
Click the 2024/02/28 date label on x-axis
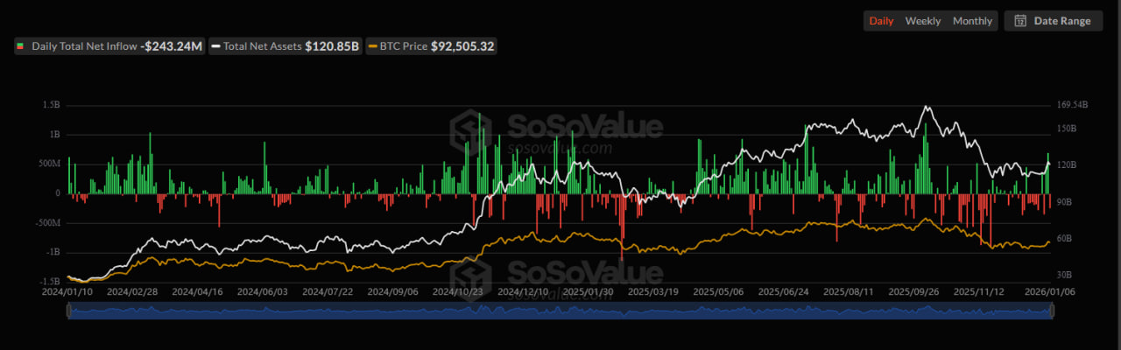[x=132, y=291]
